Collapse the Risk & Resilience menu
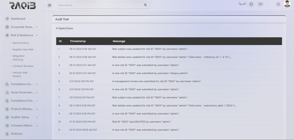 [x=37, y=36]
